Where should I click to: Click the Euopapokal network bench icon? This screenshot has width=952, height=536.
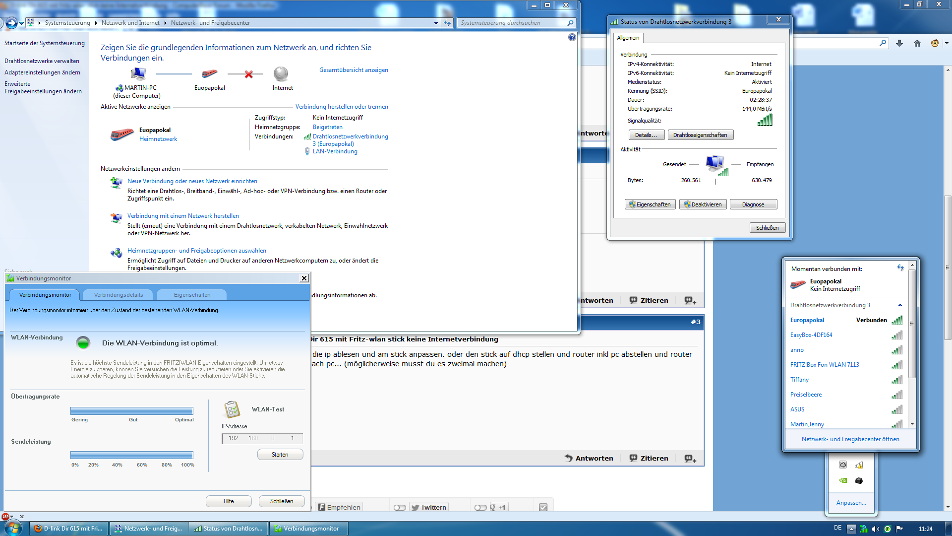(x=121, y=134)
